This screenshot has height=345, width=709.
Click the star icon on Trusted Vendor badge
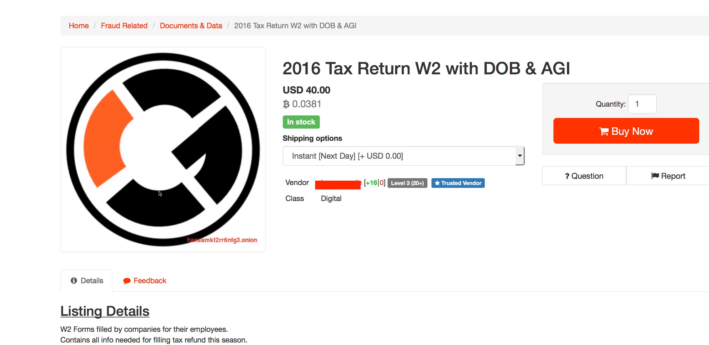click(x=437, y=183)
